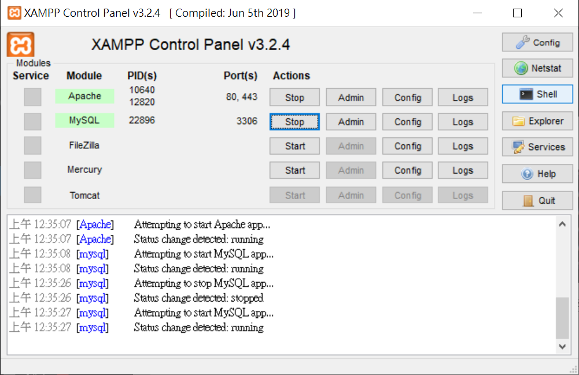This screenshot has height=375, width=579.
Task: View Mercury Logs
Action: click(x=463, y=170)
